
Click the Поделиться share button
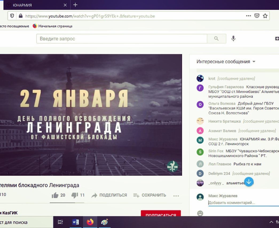tap(109, 195)
